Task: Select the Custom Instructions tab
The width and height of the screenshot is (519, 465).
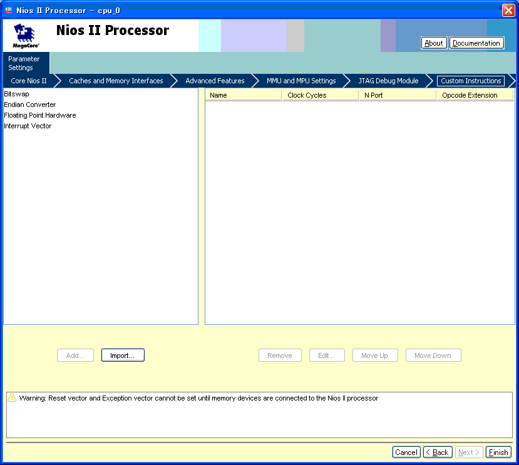Action: click(x=471, y=81)
